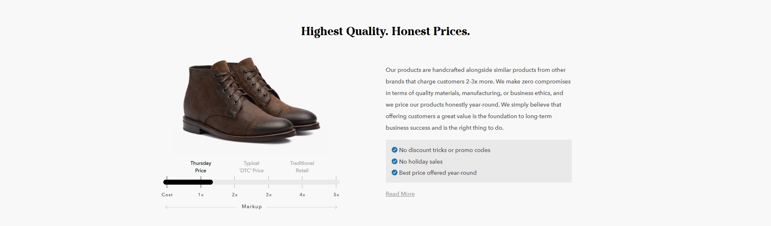Select the Typical 'DTC' Price label

tap(251, 167)
